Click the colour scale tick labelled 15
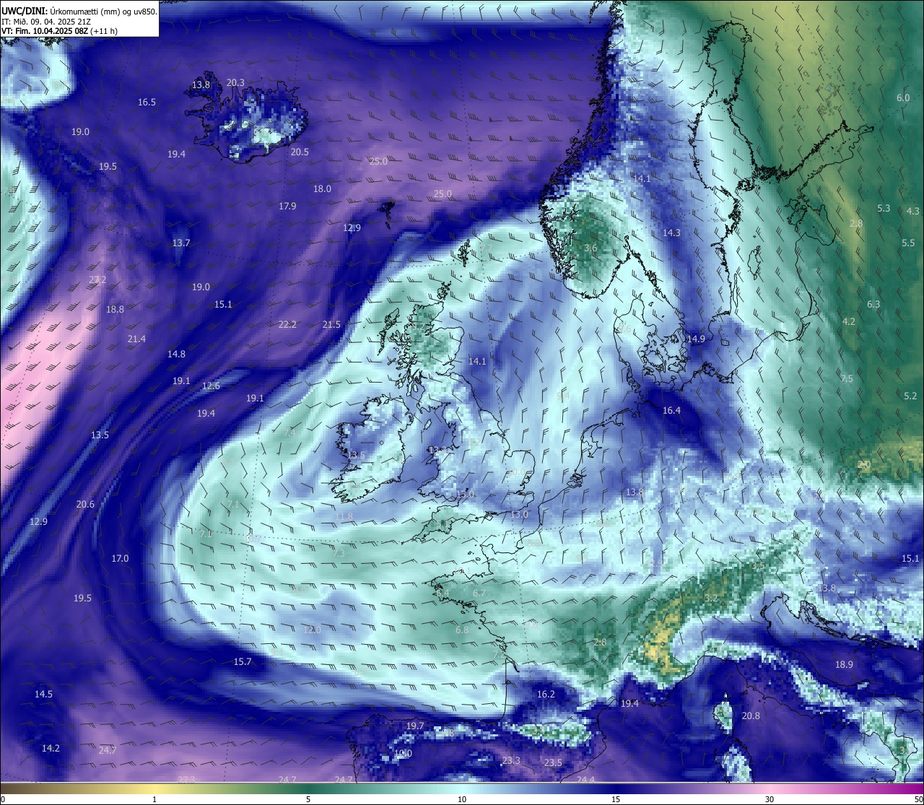924x805 pixels. click(x=616, y=799)
